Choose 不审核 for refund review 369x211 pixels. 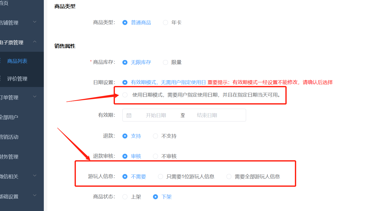click(x=155, y=156)
